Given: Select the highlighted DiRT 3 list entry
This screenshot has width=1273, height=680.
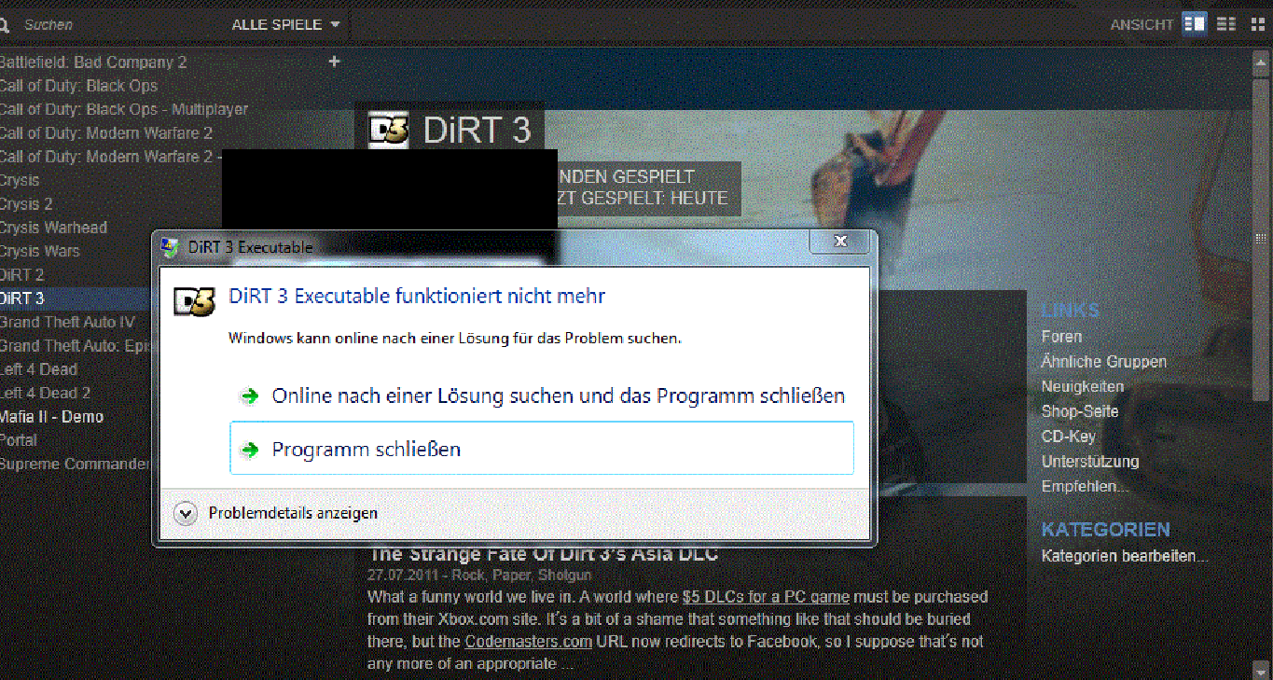Looking at the screenshot, I should point(76,298).
